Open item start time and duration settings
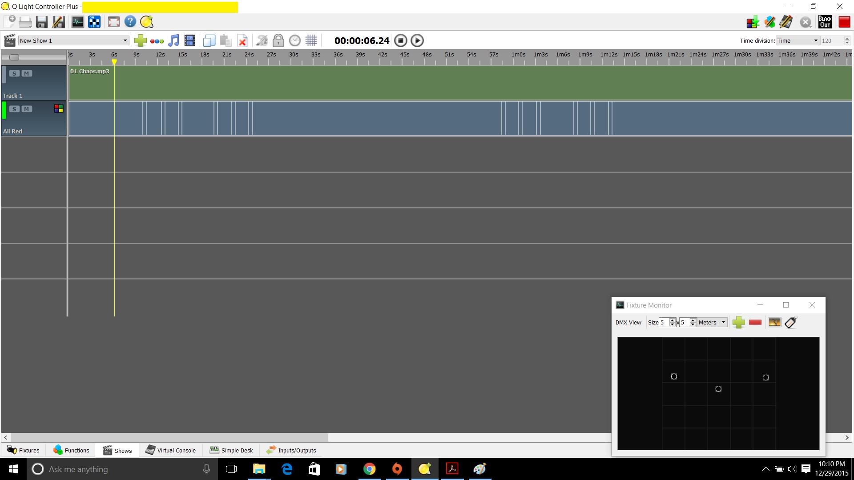Screen dimensions: 854x480 tap(295, 40)
